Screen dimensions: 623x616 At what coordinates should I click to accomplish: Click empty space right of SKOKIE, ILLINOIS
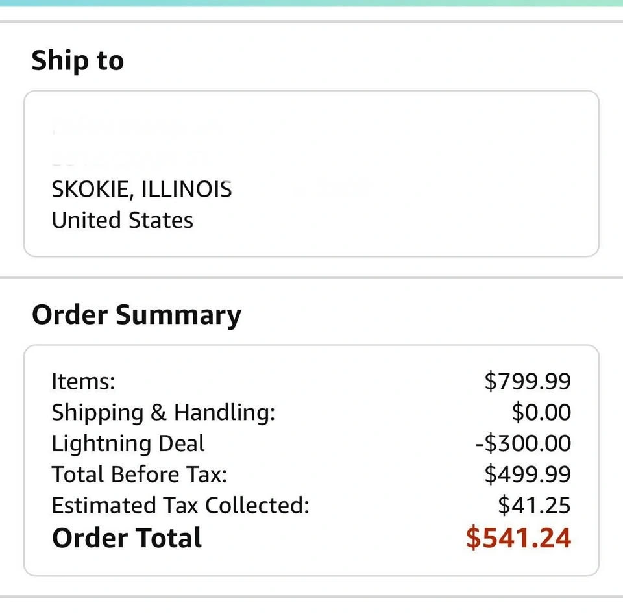415,190
